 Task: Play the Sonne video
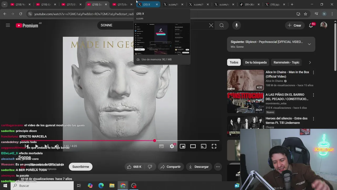37,146
